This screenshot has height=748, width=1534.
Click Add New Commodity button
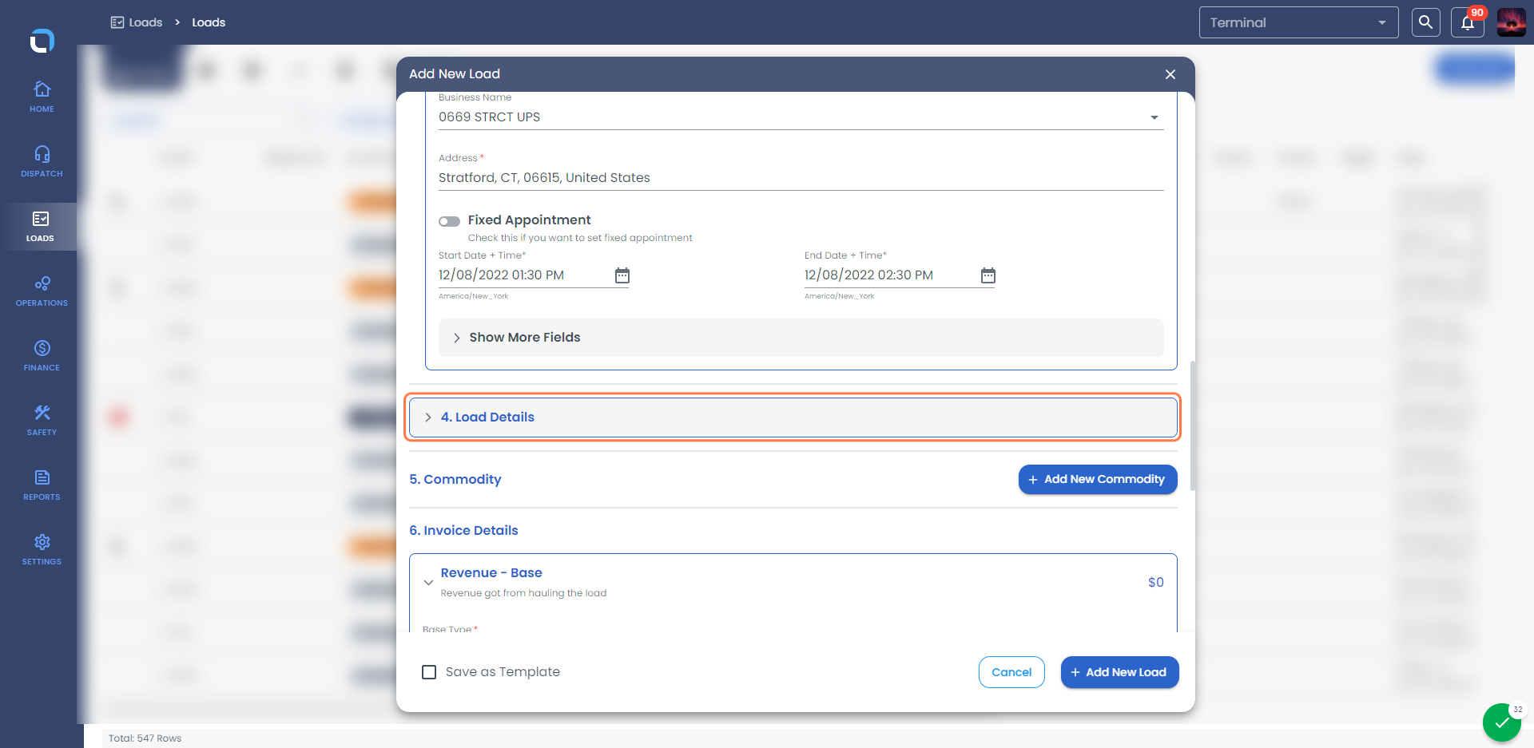1098,479
